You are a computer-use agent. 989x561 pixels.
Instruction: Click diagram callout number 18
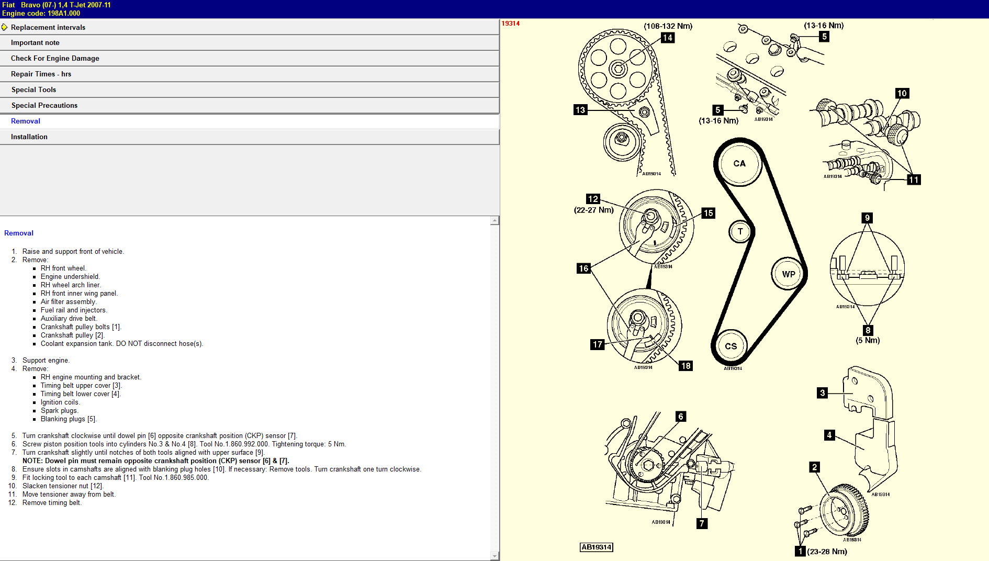pos(686,366)
